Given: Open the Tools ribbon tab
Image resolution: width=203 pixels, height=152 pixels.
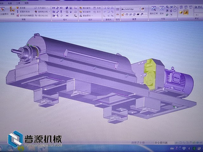Looking at the screenshot, I should [18, 2].
